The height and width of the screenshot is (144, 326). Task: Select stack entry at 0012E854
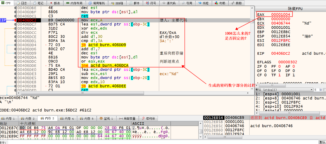(214, 118)
